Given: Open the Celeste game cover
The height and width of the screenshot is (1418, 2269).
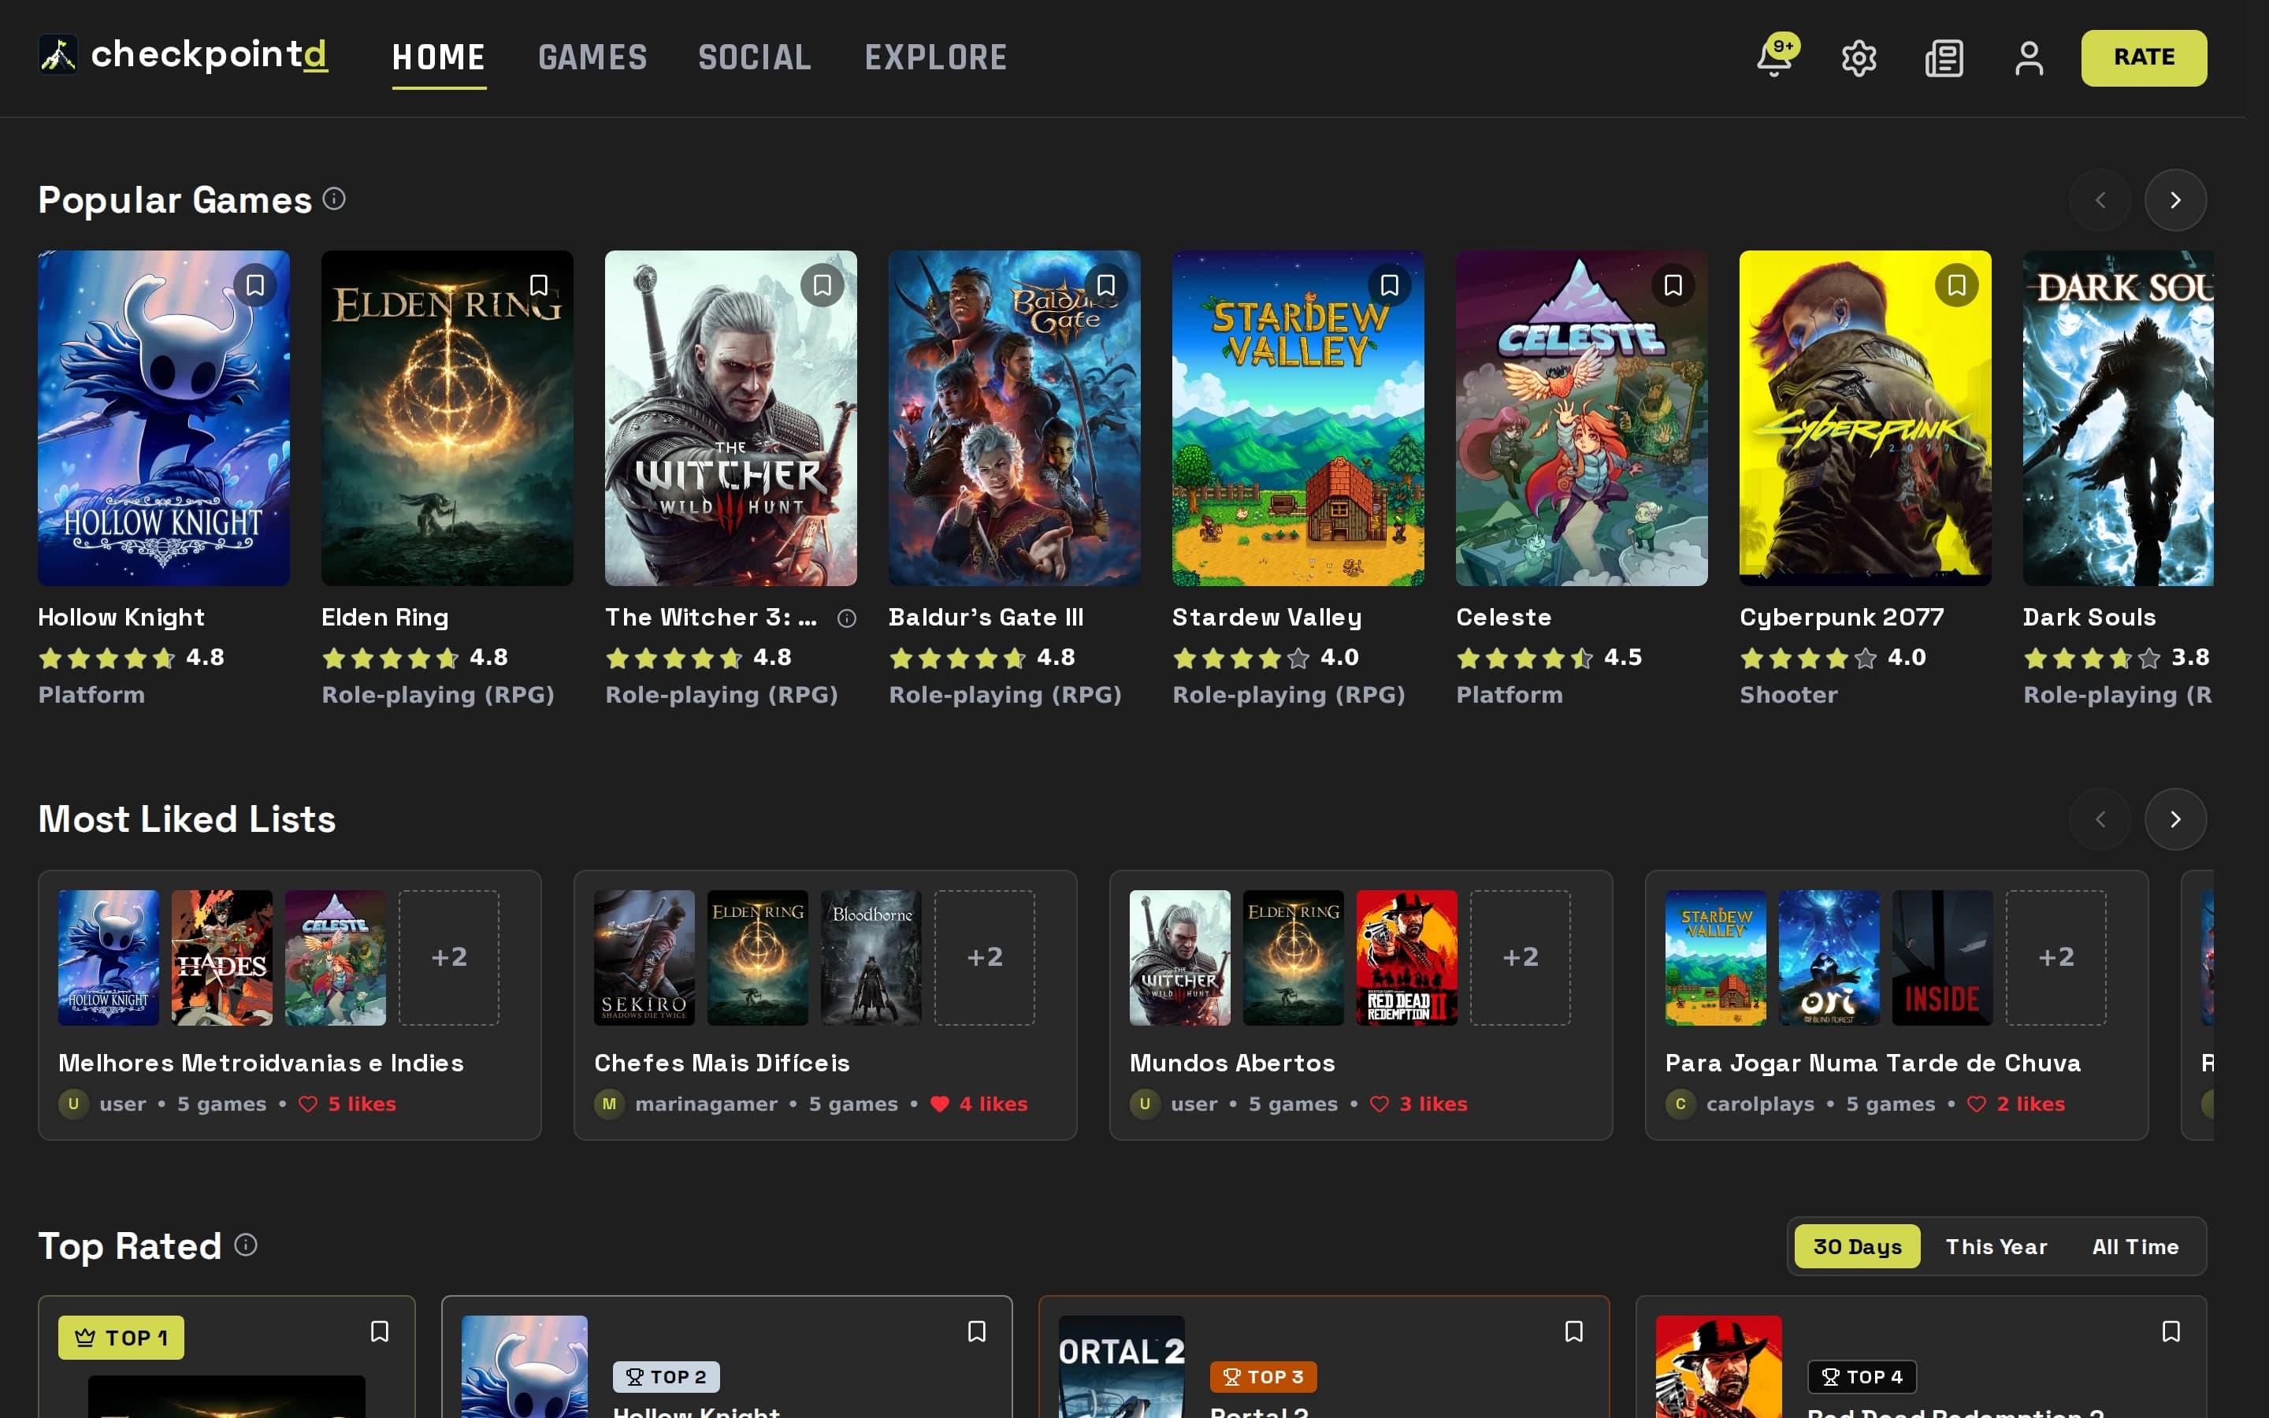Looking at the screenshot, I should pyautogui.click(x=1582, y=418).
